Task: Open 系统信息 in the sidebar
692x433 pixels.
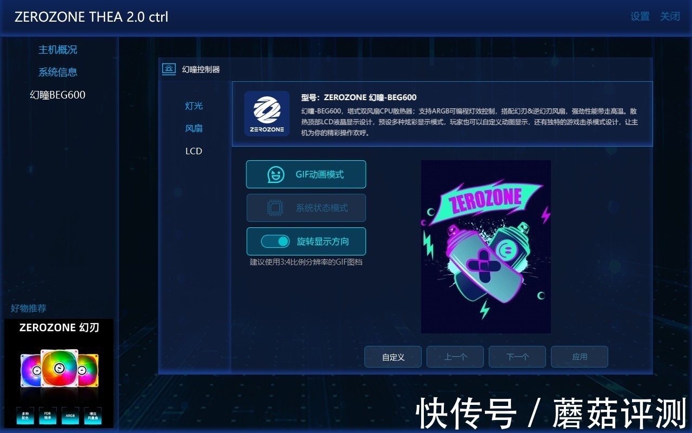Action: tap(58, 72)
